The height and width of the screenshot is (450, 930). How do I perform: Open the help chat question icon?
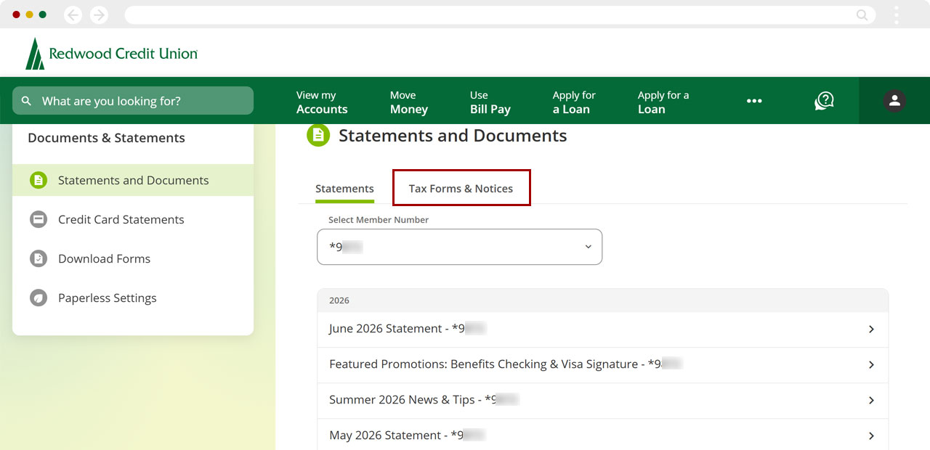click(x=824, y=101)
